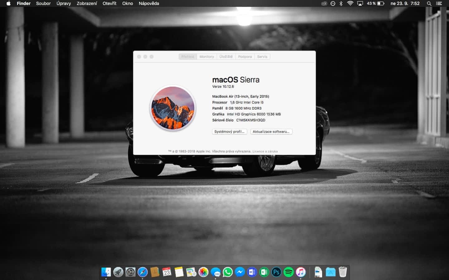Open Messages in the dock

pos(215,272)
